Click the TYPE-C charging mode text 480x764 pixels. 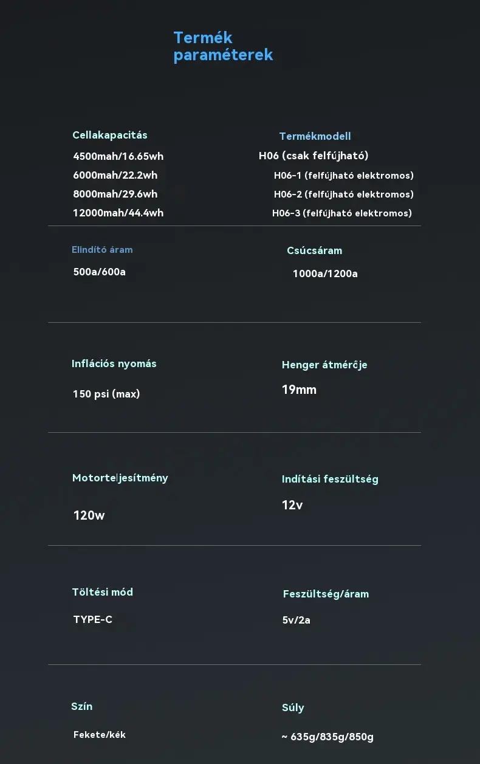(x=93, y=619)
